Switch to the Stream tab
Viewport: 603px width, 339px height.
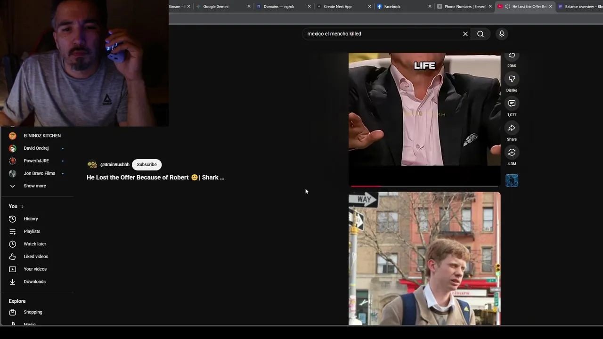click(x=177, y=7)
